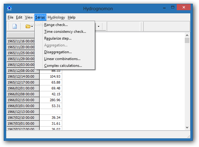
Task: Open the File menu
Action: [x=11, y=17]
